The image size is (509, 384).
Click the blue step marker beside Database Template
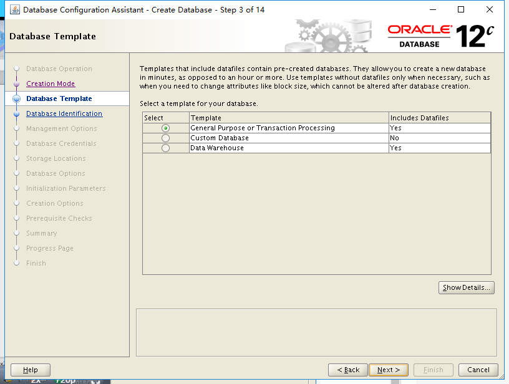(17, 98)
